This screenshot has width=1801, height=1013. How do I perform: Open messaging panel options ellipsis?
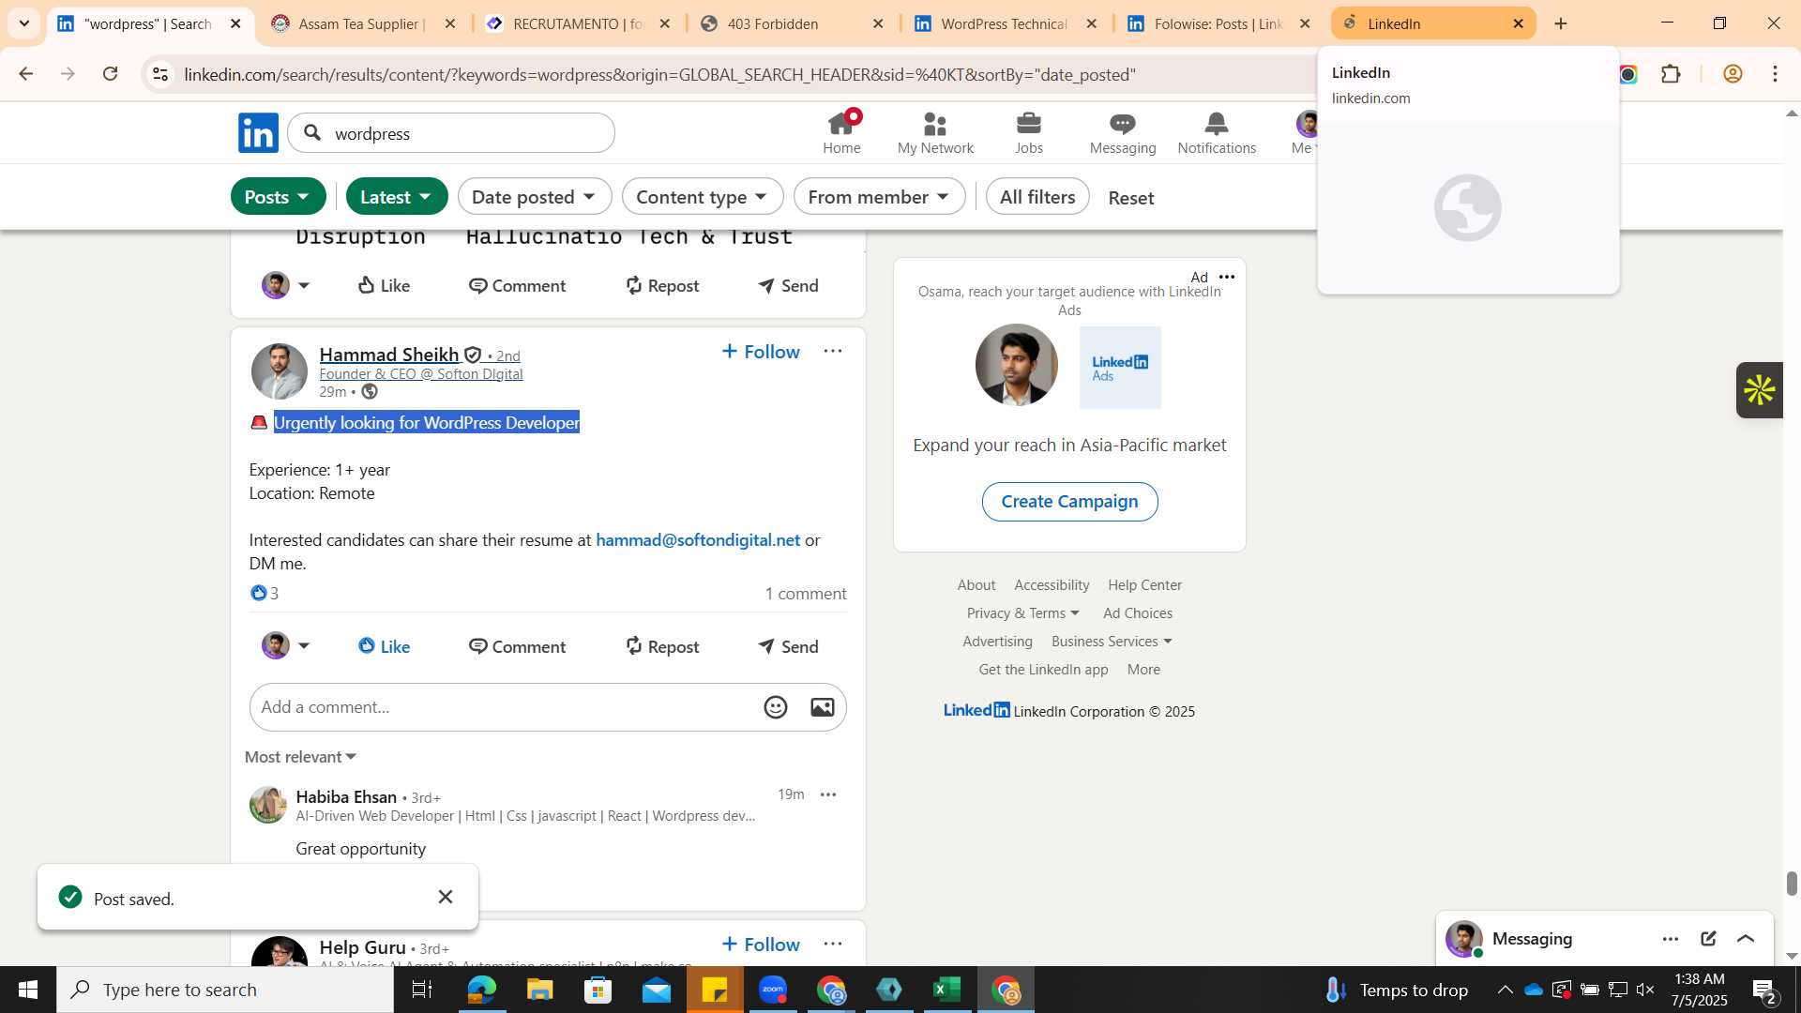[x=1671, y=939]
